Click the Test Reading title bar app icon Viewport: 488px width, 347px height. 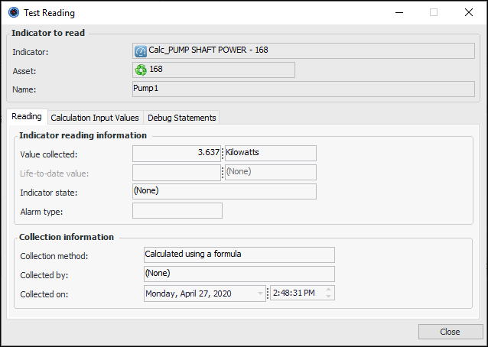14,12
